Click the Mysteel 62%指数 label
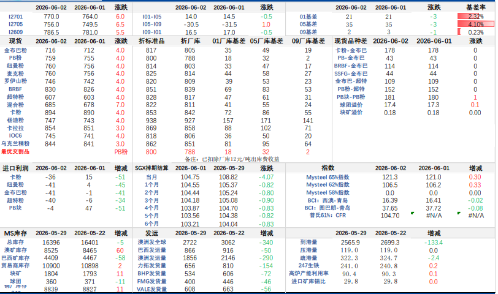 [328, 184]
